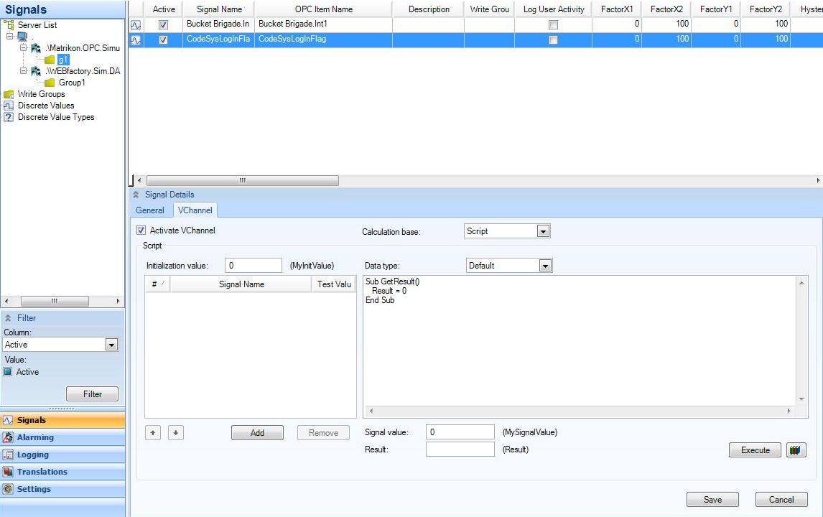Toggle the Activate VChannel checkbox
The image size is (823, 517).
point(141,230)
